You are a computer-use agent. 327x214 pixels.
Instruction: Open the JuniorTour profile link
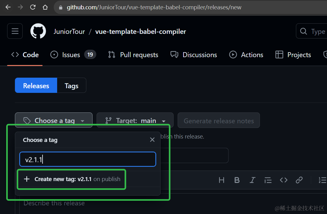click(x=69, y=32)
